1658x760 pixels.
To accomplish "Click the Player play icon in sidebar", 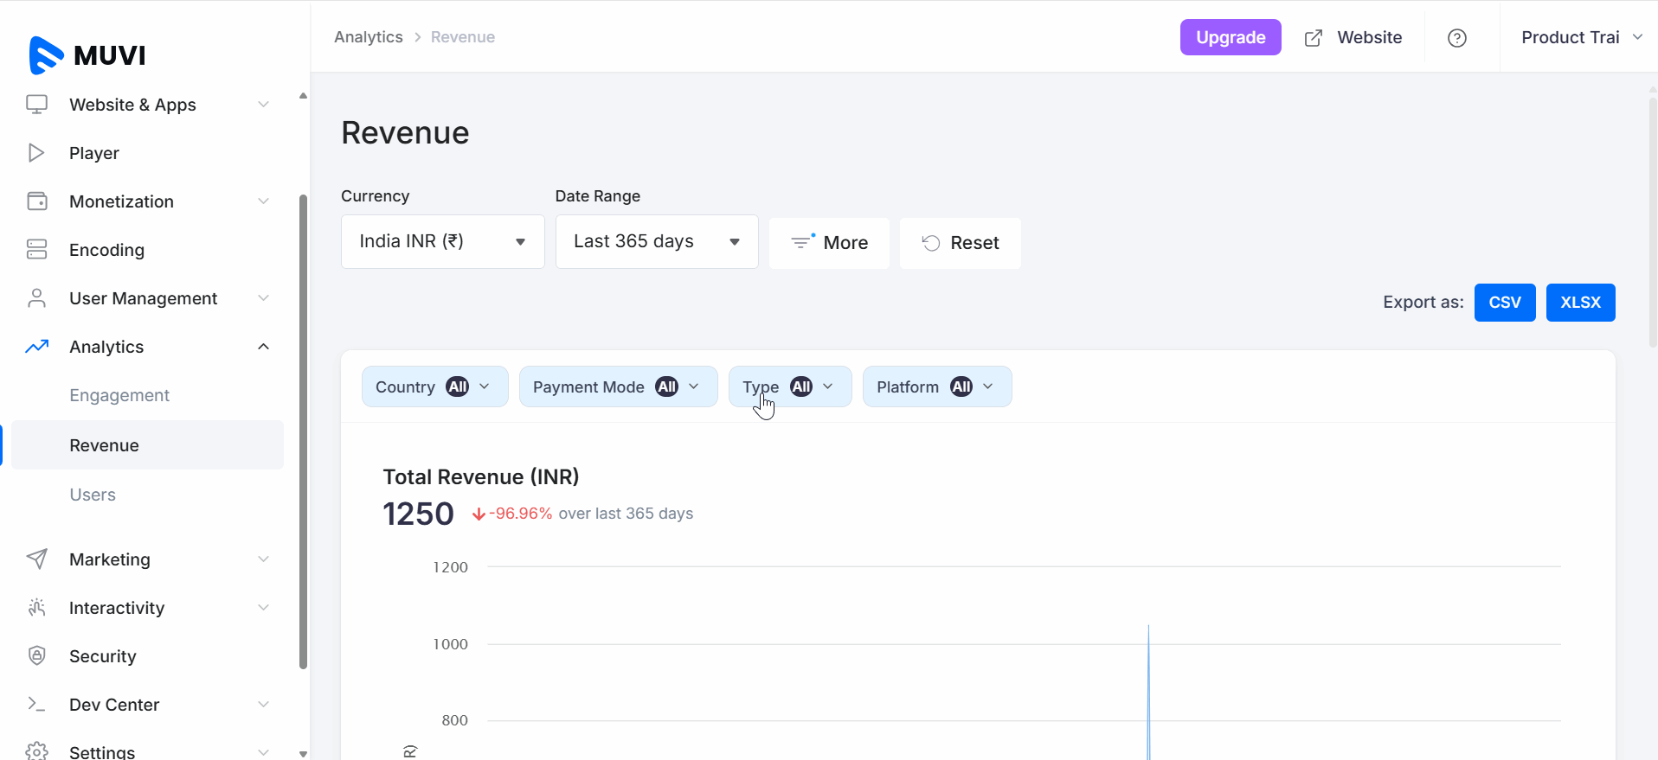I will (36, 153).
